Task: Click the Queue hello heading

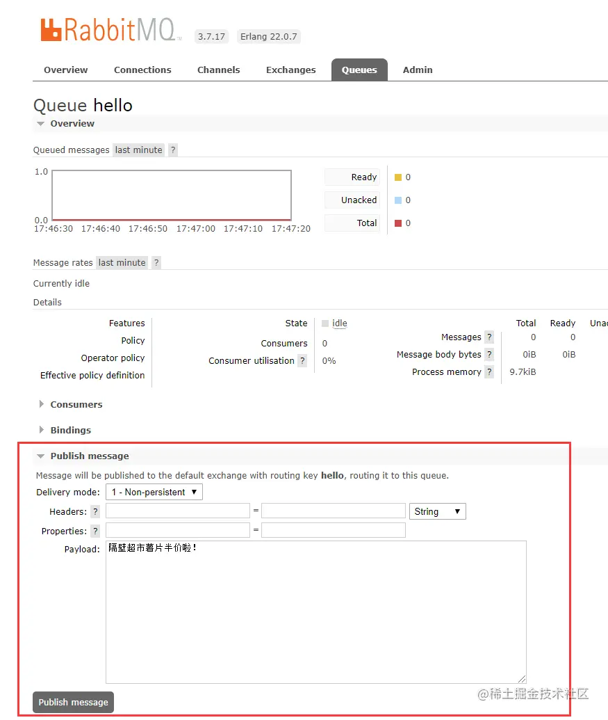Action: [83, 106]
